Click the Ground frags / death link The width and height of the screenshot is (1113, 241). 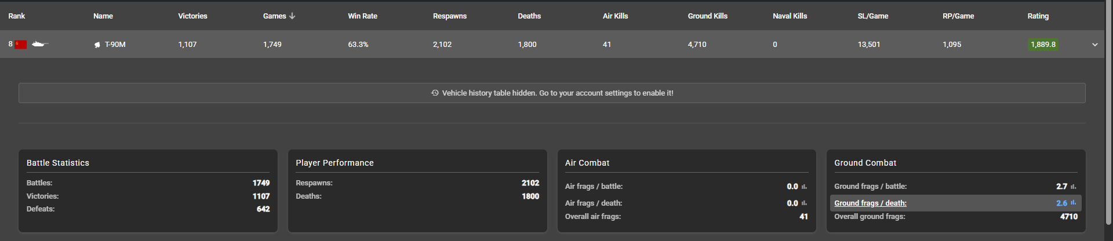click(x=870, y=203)
